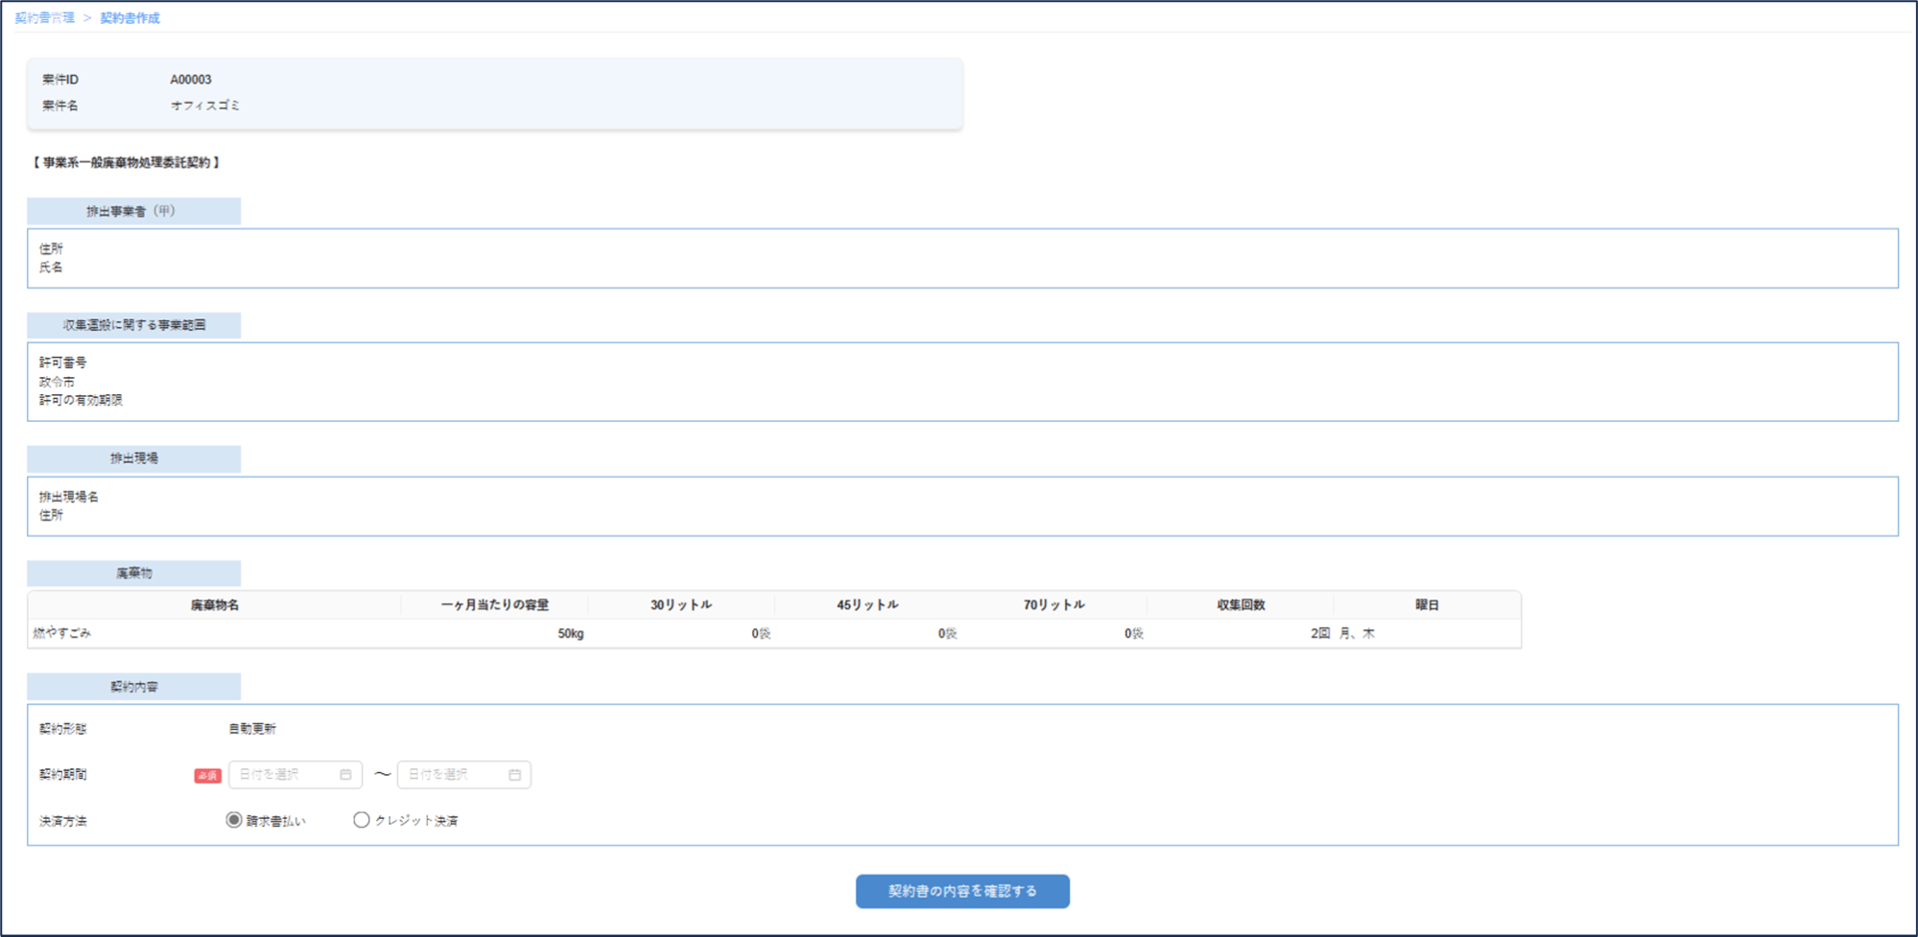Select 請求書払い payment radio button
1918x937 pixels.
[x=234, y=820]
